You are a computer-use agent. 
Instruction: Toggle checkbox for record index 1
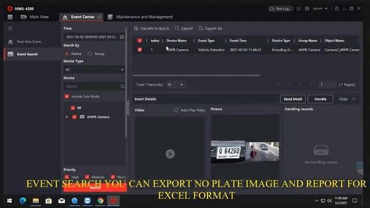[x=140, y=50]
